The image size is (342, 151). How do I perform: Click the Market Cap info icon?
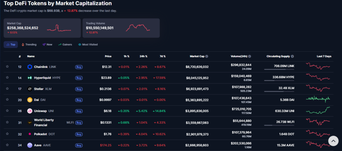pyautogui.click(x=207, y=56)
